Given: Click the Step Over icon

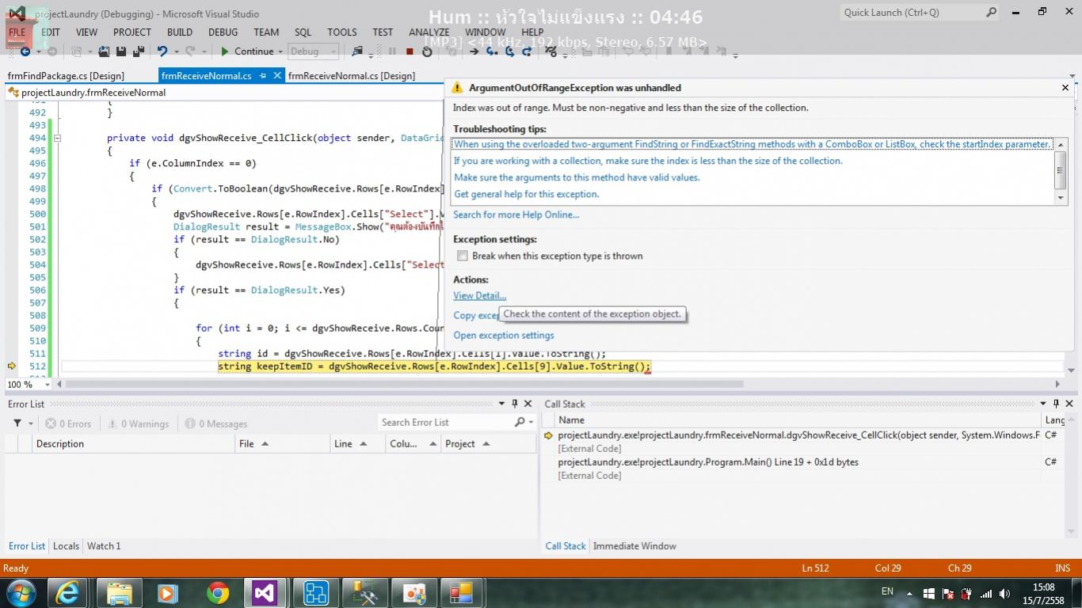Looking at the screenshot, I should (509, 51).
